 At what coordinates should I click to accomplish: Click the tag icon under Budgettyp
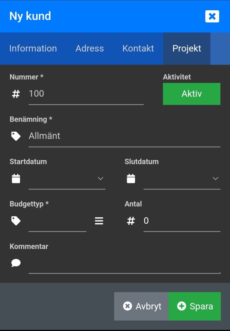[16, 221]
